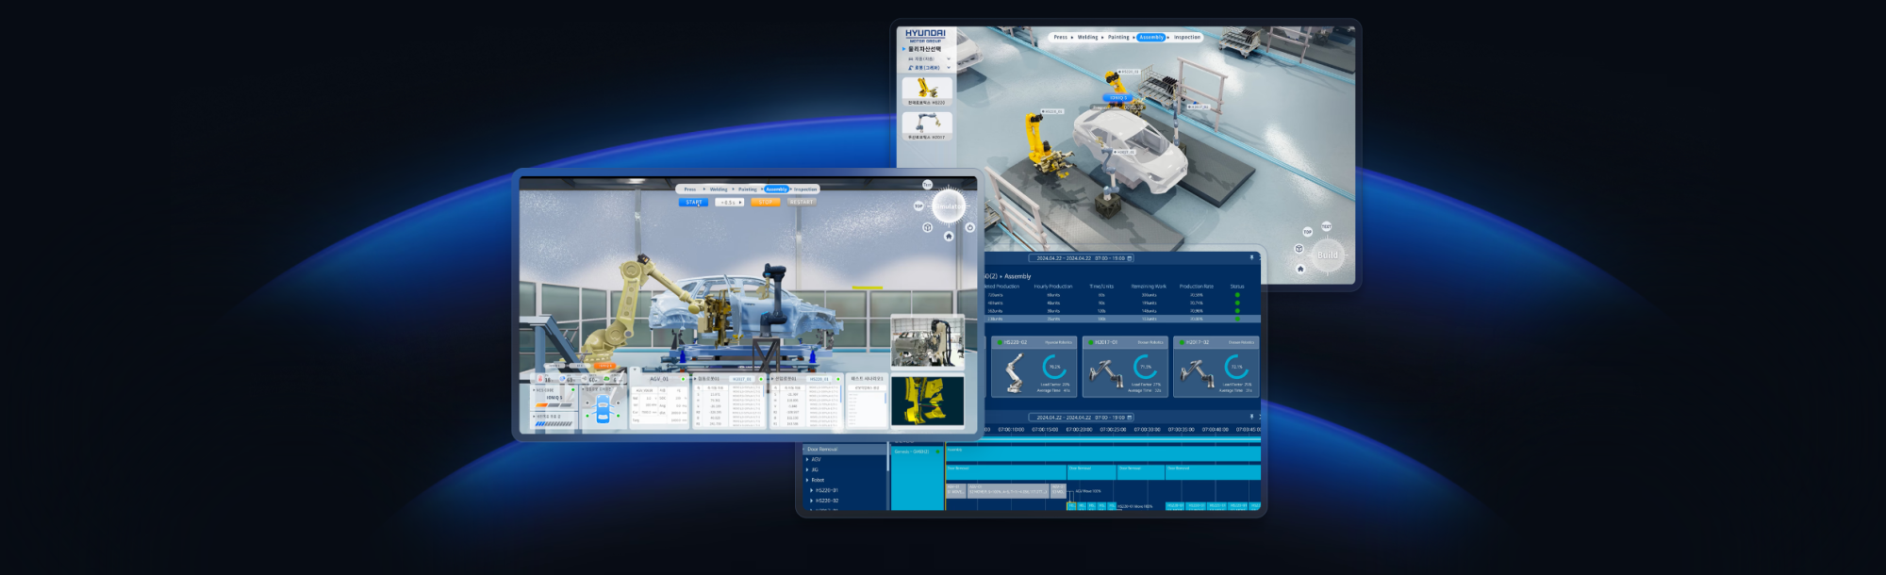The height and width of the screenshot is (575, 1886).
Task: Click Genesis GV60(2) timeline label
Action: [912, 452]
